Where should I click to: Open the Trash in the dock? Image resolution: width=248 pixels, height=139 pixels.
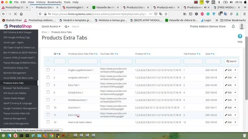point(245,136)
